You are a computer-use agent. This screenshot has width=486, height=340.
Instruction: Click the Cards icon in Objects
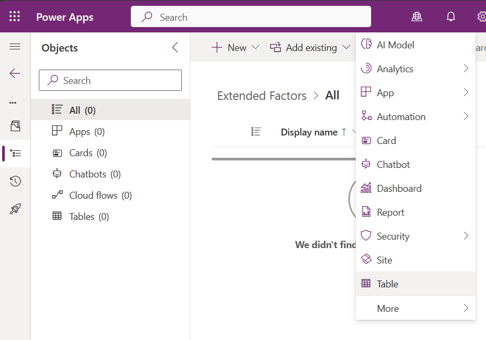tap(57, 153)
